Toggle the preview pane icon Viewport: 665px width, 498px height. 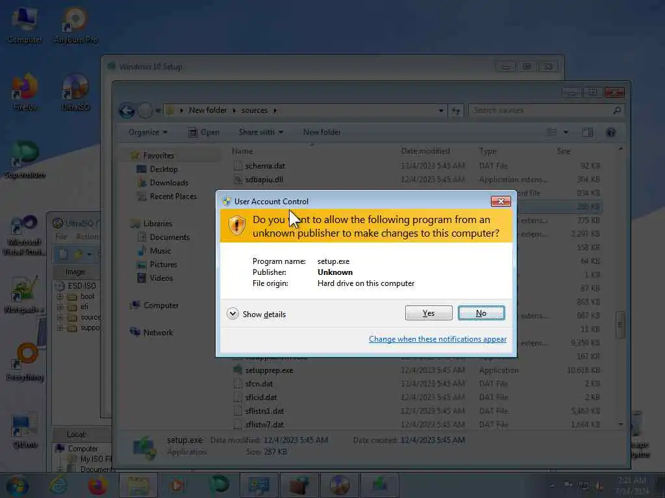point(587,132)
